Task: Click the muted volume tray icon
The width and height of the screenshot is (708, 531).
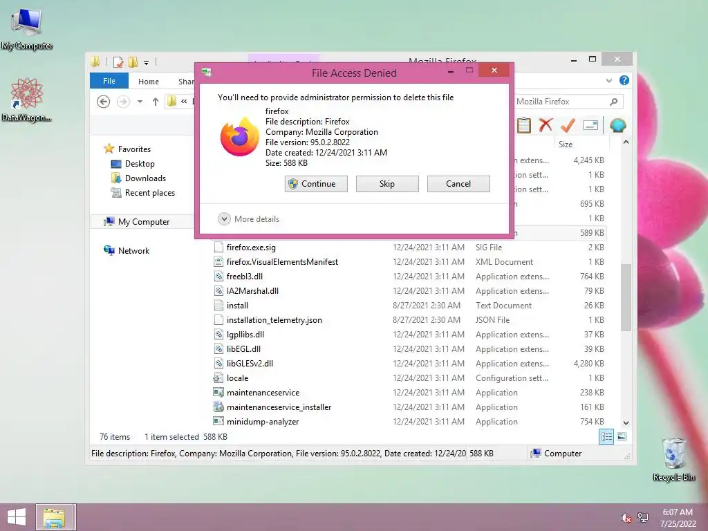Action: point(626,518)
